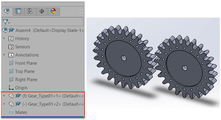Select Top Plane in the tree
Image resolution: width=221 pixels, height=120 pixels.
click(x=25, y=71)
